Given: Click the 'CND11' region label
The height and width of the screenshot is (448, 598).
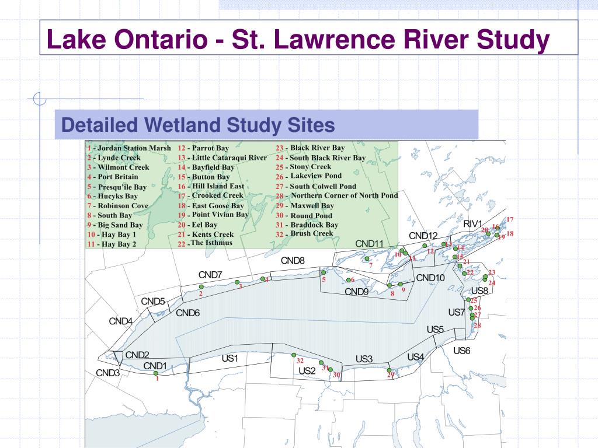Looking at the screenshot, I should (369, 244).
